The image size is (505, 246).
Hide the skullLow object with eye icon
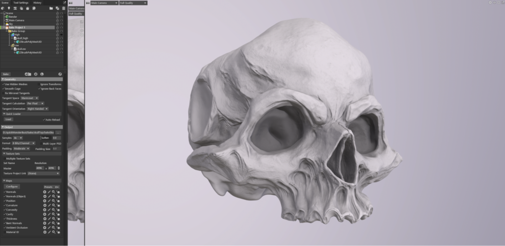tap(61, 49)
